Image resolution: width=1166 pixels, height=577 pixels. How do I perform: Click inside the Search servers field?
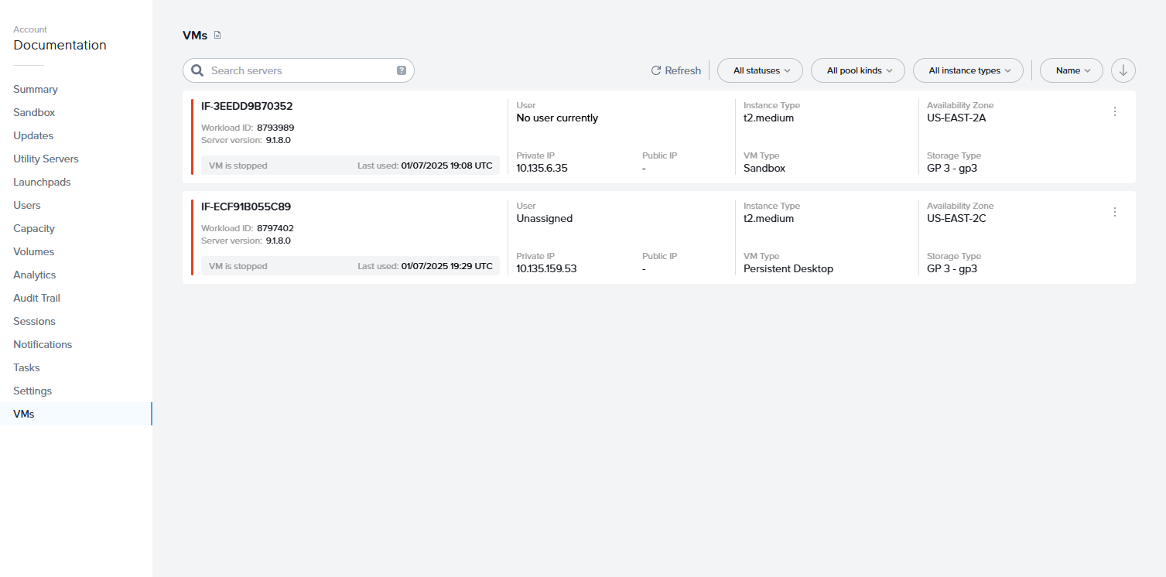(298, 70)
